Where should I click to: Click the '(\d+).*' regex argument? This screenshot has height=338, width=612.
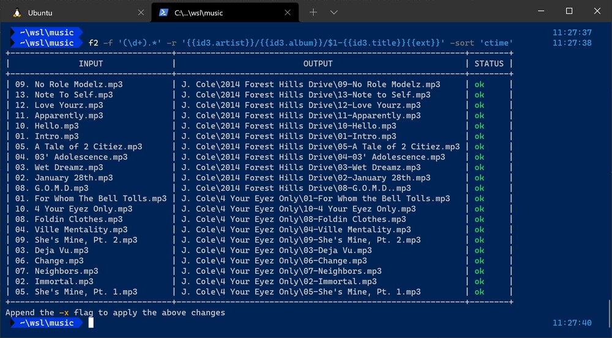click(x=140, y=43)
